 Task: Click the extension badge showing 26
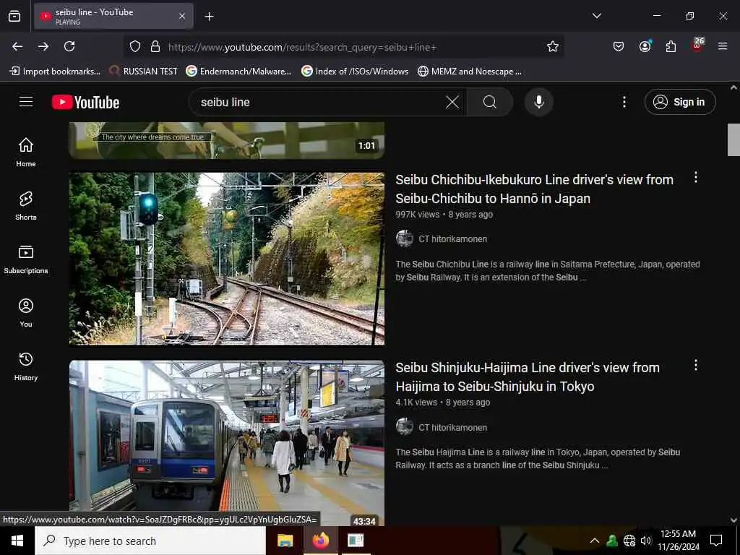click(697, 46)
